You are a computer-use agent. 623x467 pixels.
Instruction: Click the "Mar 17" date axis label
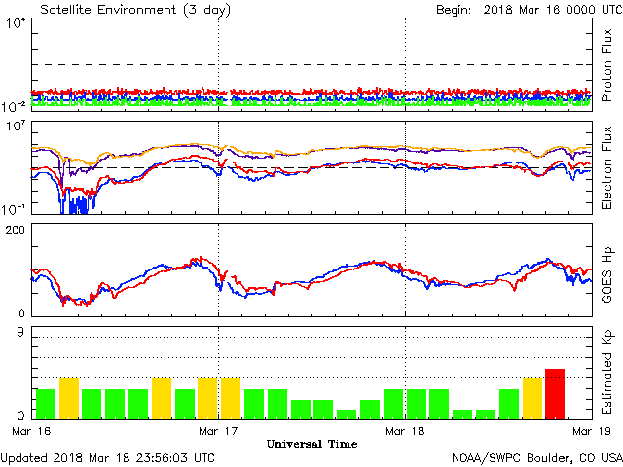click(x=218, y=431)
